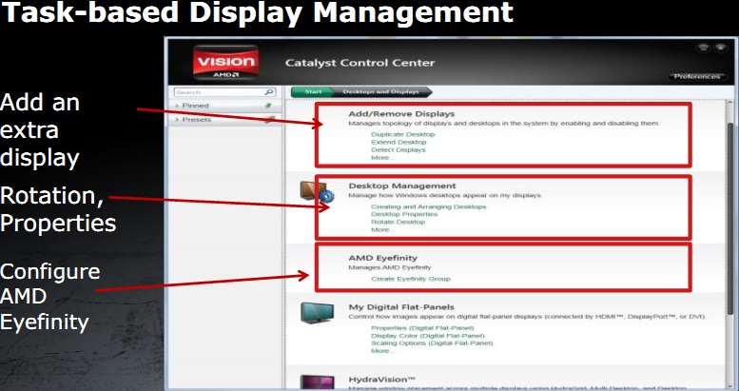Screen dimensions: 739x391
Task: Click the My Digital Flat-Panels monitor icon
Action: (x=317, y=313)
